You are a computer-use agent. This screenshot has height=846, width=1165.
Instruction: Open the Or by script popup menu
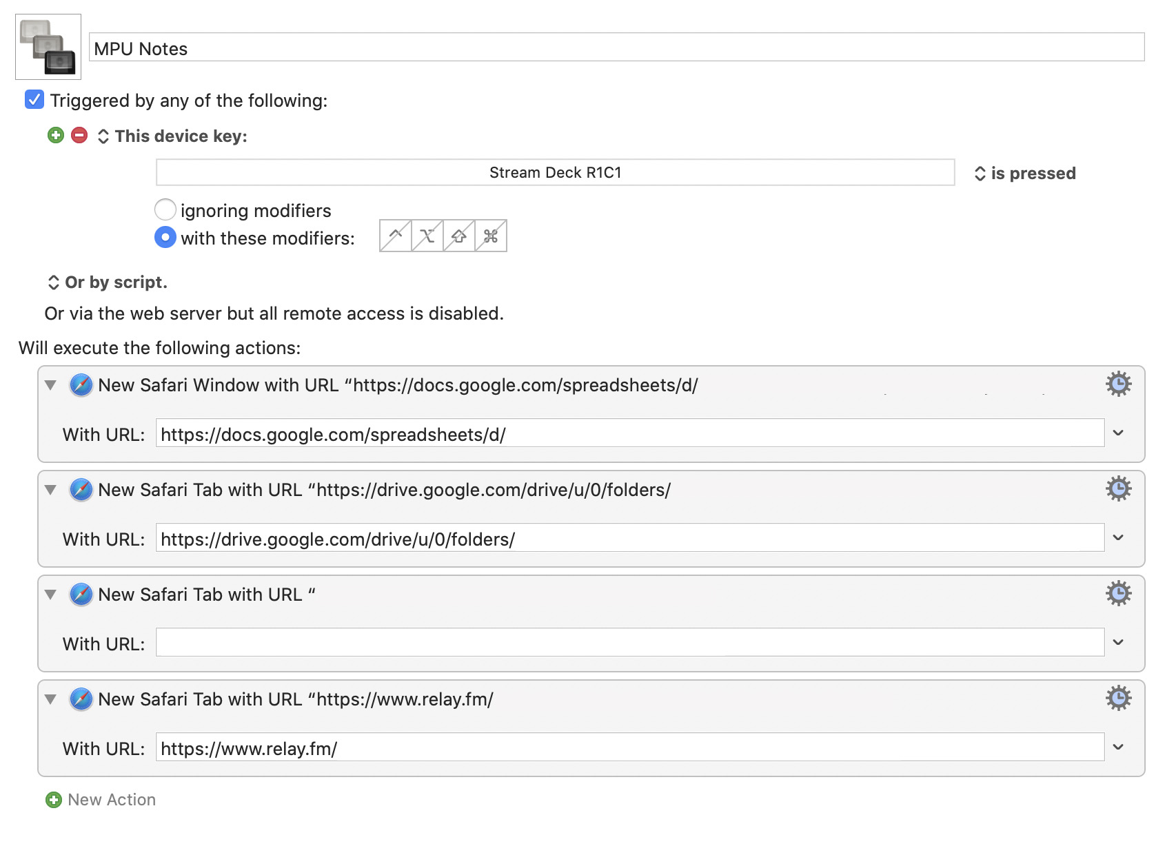(x=108, y=282)
